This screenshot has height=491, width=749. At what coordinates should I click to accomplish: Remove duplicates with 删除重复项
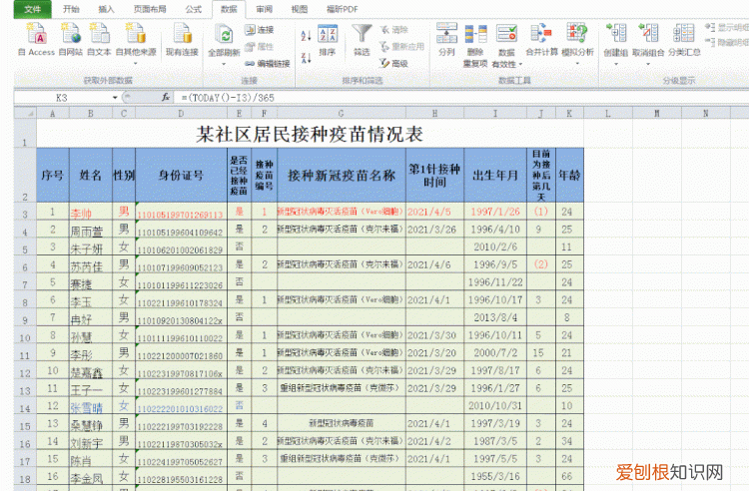(x=475, y=45)
